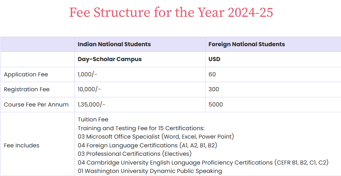This screenshot has width=341, height=176.
Task: Click the 5000 USD course fee value
Action: pos(215,105)
